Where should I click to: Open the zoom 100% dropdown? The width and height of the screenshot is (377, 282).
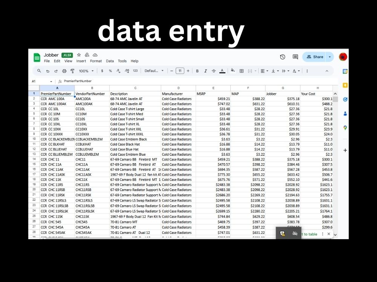pos(86,71)
